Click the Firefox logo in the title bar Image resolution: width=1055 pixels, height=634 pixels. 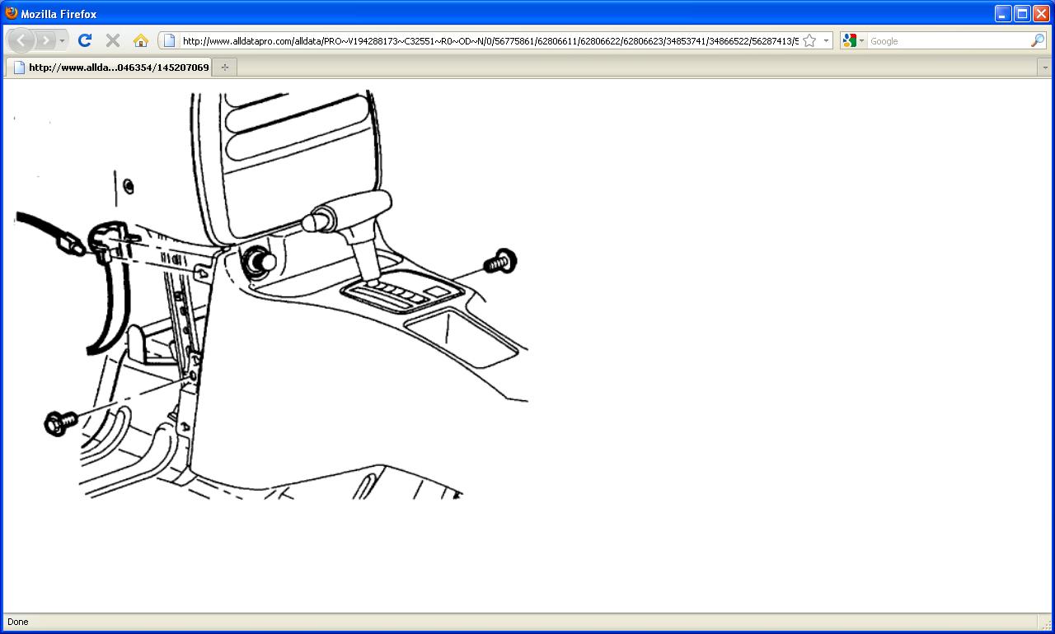12,13
